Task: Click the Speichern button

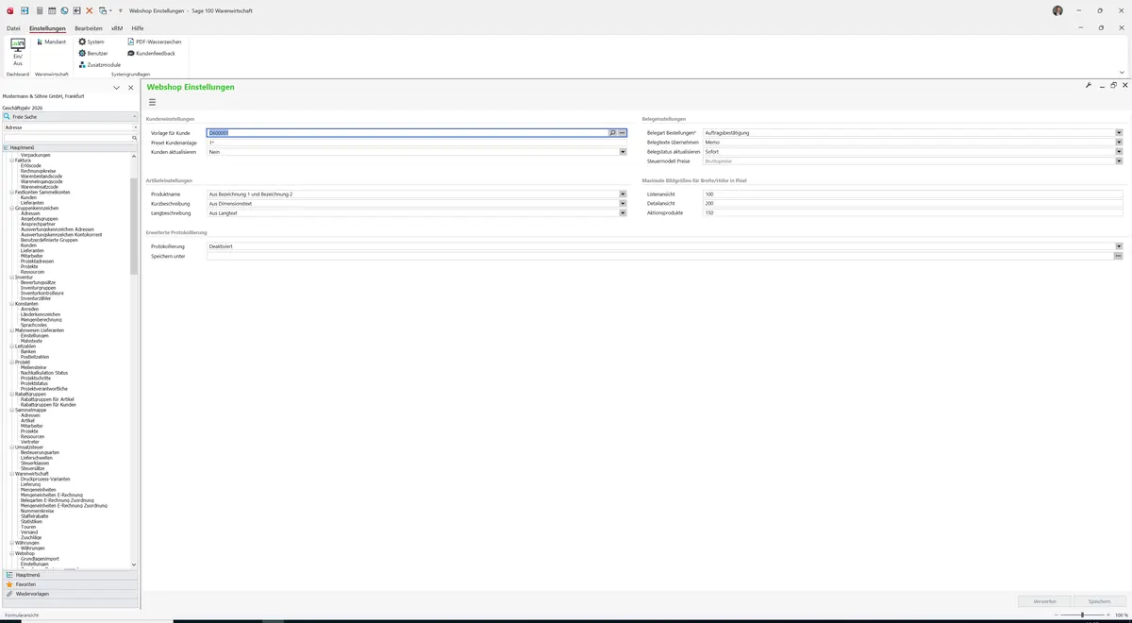Action: (1099, 600)
